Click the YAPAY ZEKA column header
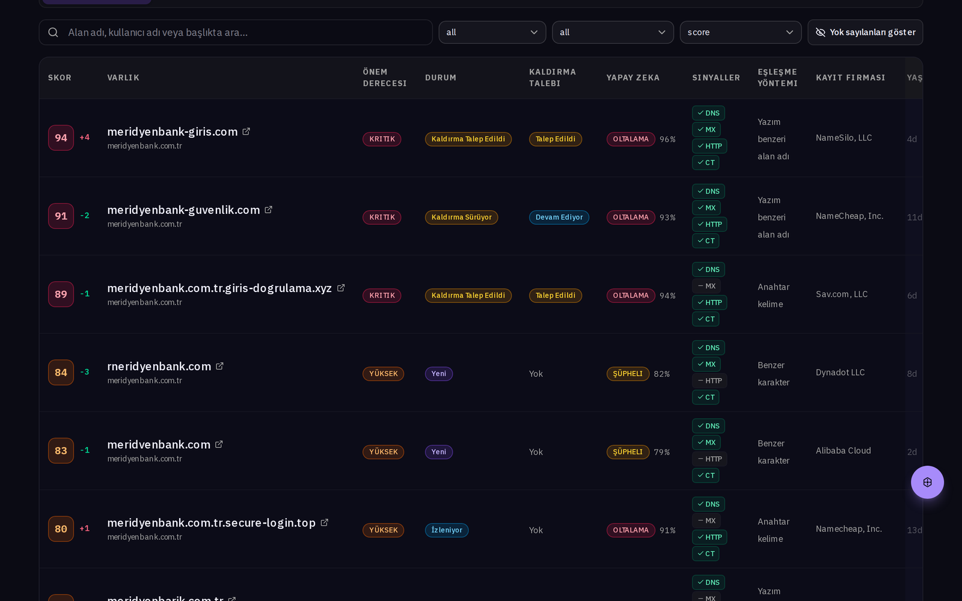Screen dimensions: 962x601 coord(633,78)
